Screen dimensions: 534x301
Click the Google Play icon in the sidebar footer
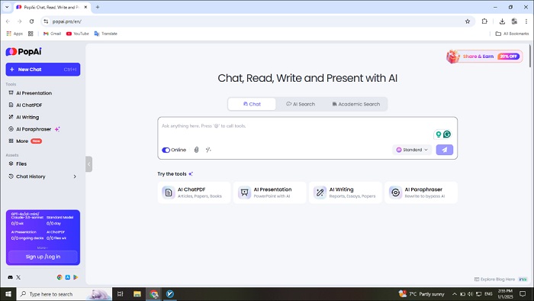pyautogui.click(x=76, y=277)
